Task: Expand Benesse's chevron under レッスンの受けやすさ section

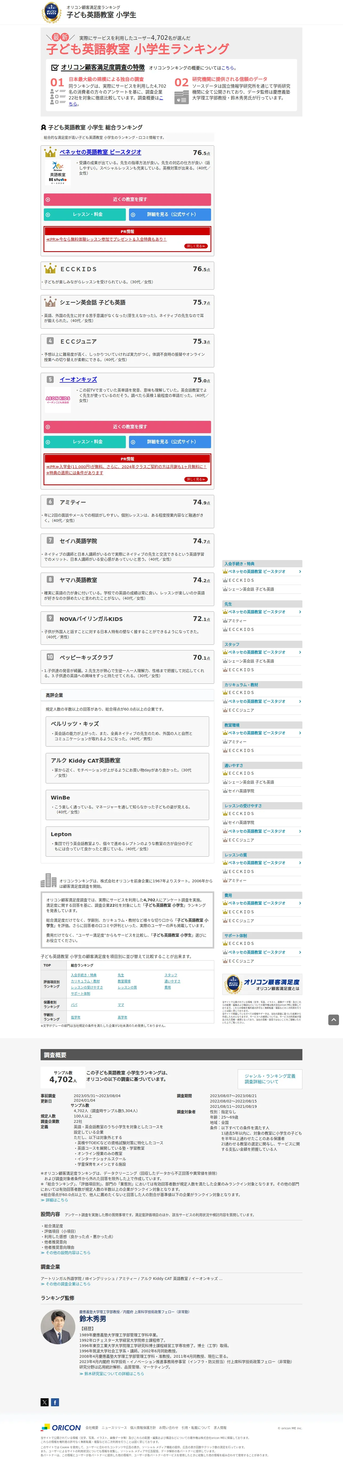Action: click(300, 831)
